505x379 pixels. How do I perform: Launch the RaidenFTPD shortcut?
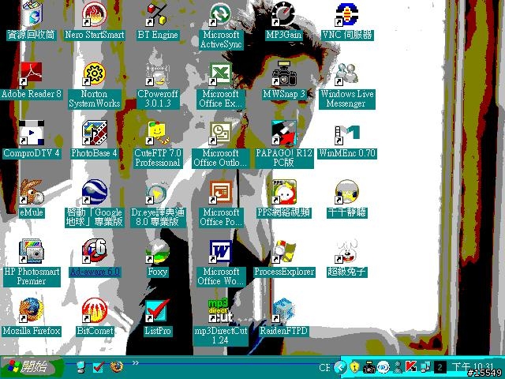283,310
